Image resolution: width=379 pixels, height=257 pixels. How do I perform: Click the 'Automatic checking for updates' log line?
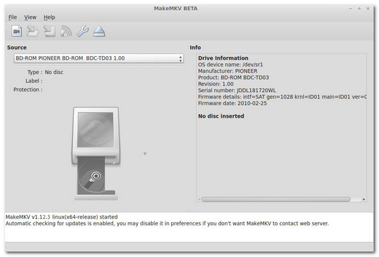coord(167,223)
